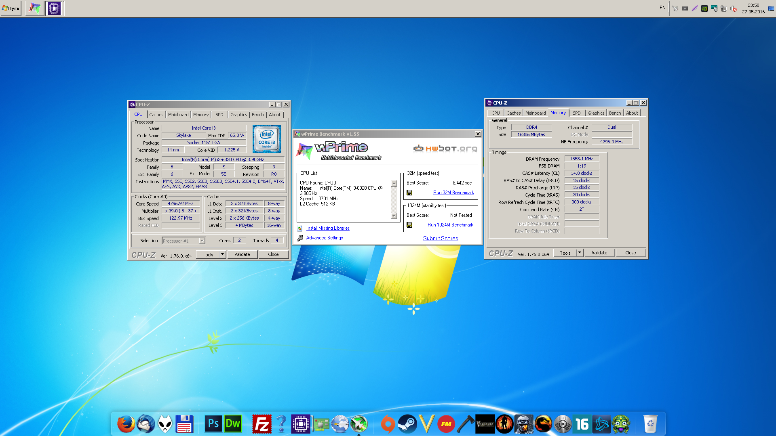Switch the EN input language indicator
Screen dimensions: 776x436
(662, 8)
